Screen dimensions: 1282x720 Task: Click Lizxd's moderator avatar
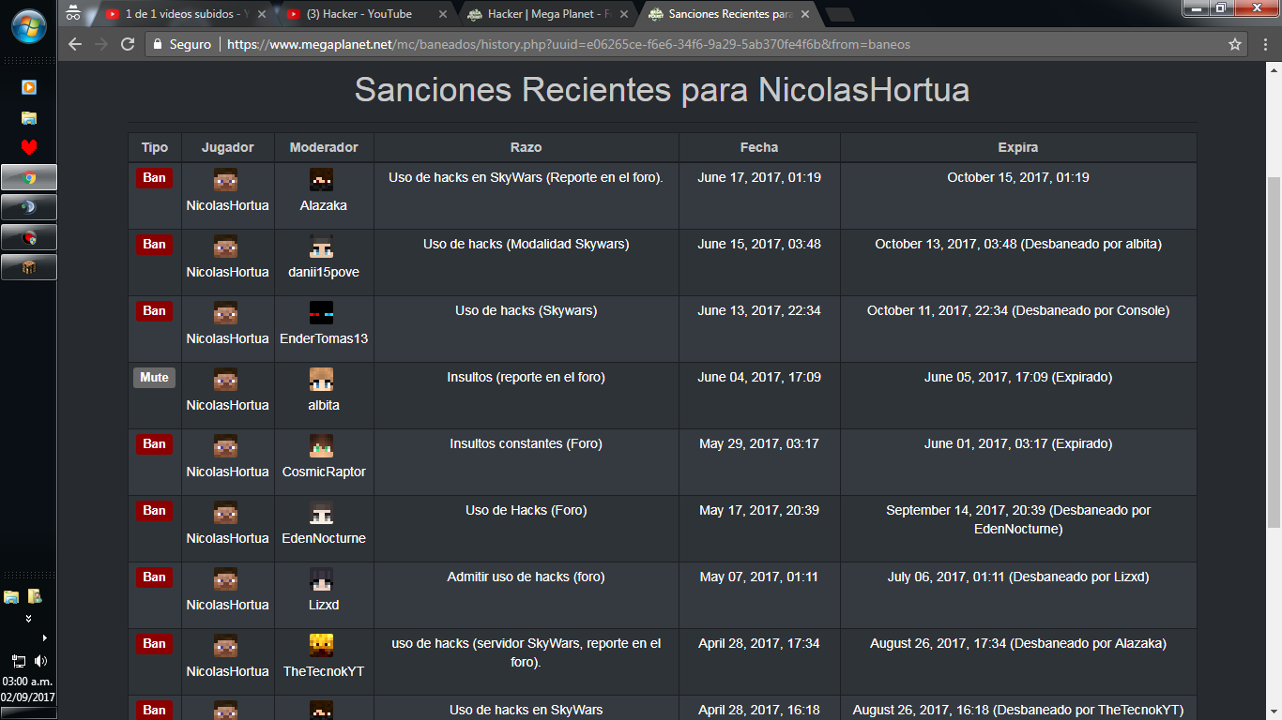pos(322,579)
